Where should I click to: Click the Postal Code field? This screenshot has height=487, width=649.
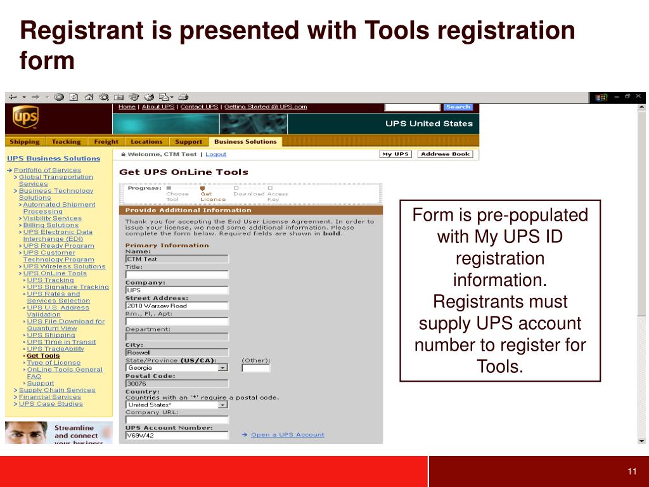click(x=177, y=384)
